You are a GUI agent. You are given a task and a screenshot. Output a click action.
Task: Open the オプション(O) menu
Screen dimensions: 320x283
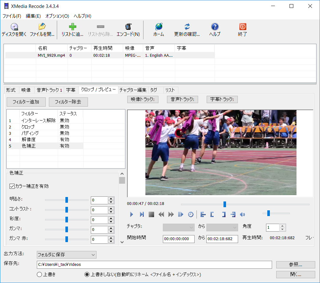(57, 16)
